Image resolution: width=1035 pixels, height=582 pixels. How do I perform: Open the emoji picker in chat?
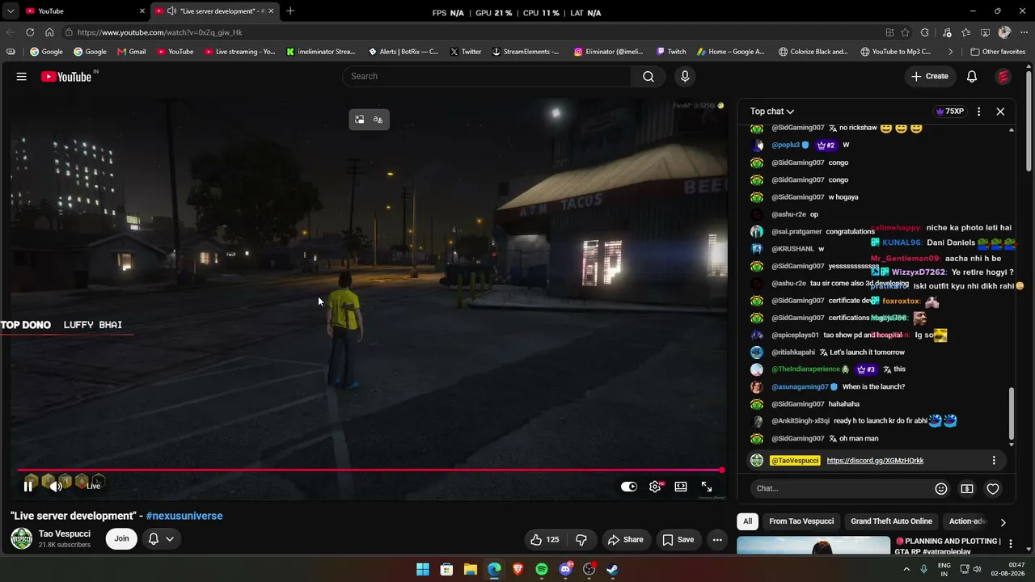941,488
